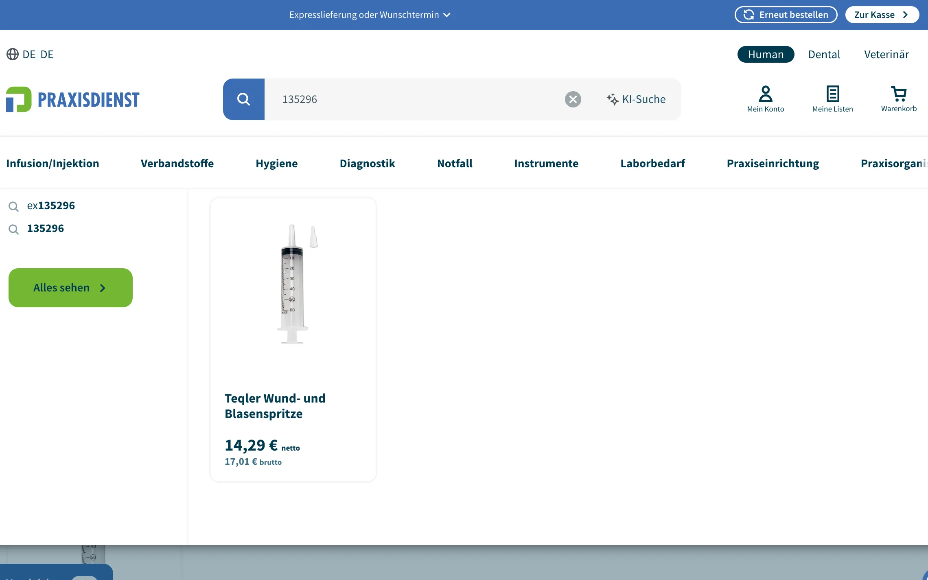Click Erneut bestellen button
This screenshot has height=580, width=928.
pos(786,15)
